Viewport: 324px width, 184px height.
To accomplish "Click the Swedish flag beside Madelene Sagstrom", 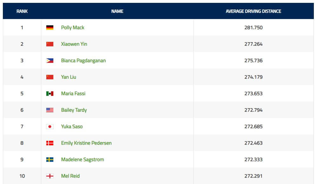I will click(x=50, y=160).
